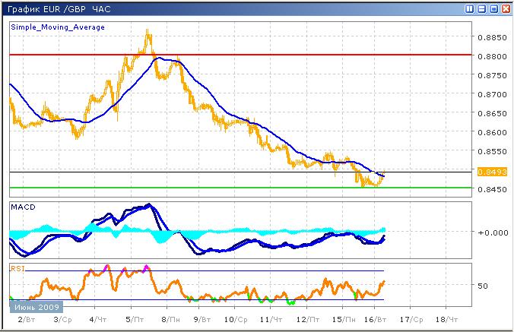Click the RSI 50 level label

[482, 286]
